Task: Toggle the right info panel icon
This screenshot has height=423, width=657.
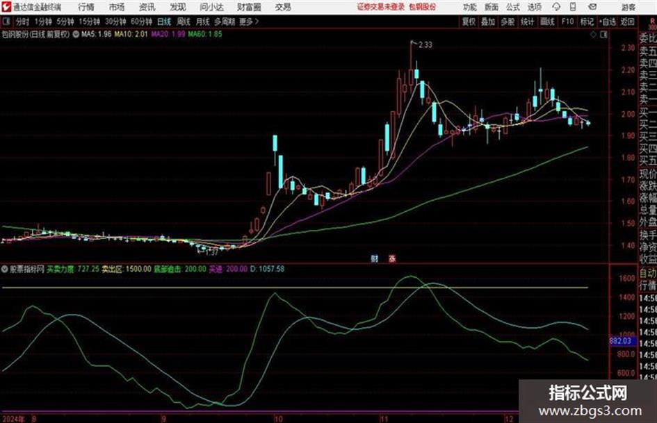Action: [x=603, y=35]
